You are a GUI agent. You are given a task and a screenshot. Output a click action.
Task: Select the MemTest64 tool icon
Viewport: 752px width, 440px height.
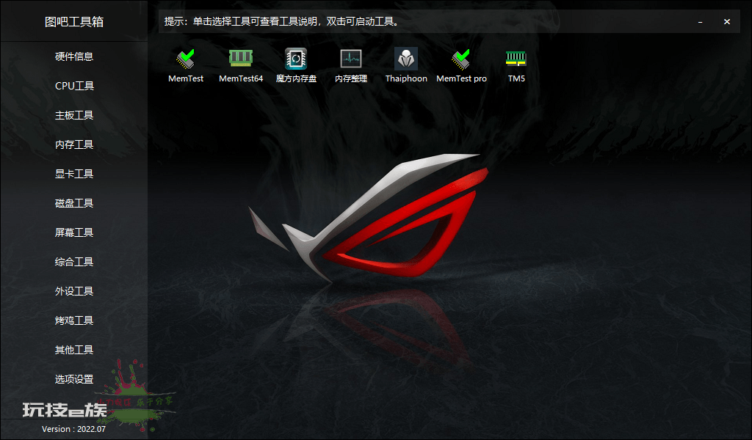click(241, 59)
